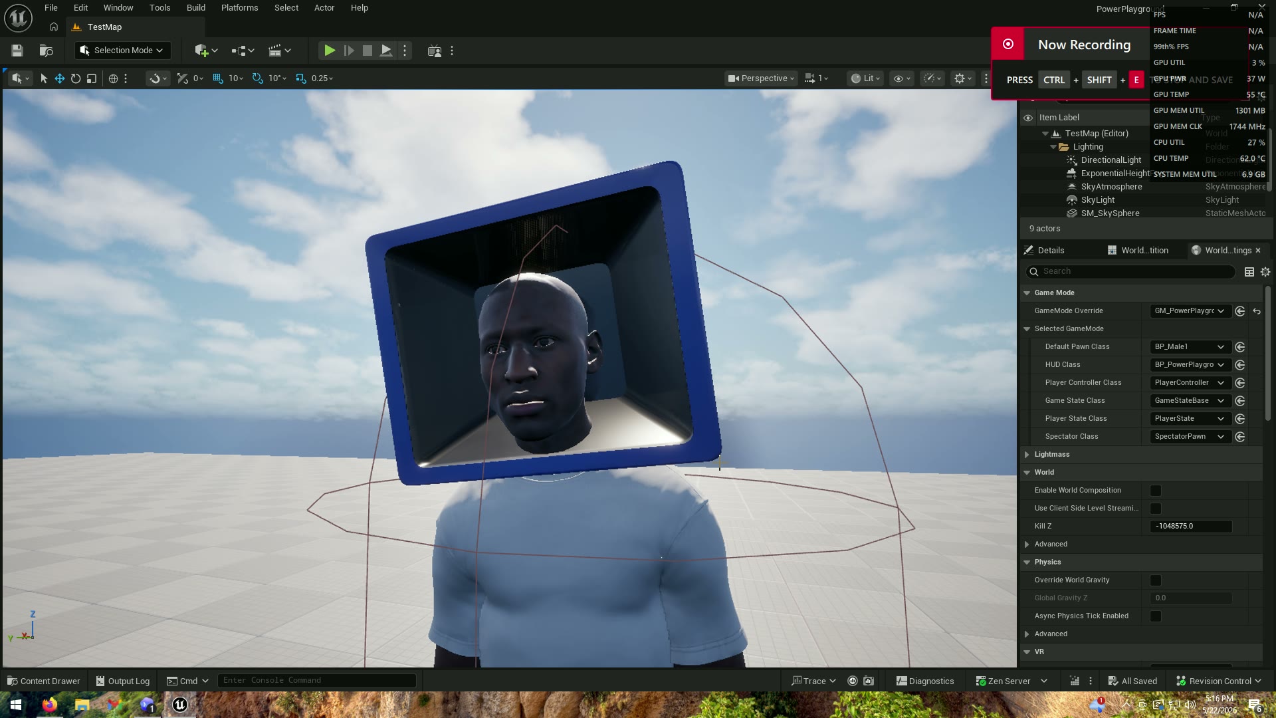Toggle world/local coordinate system globe icon

113,78
